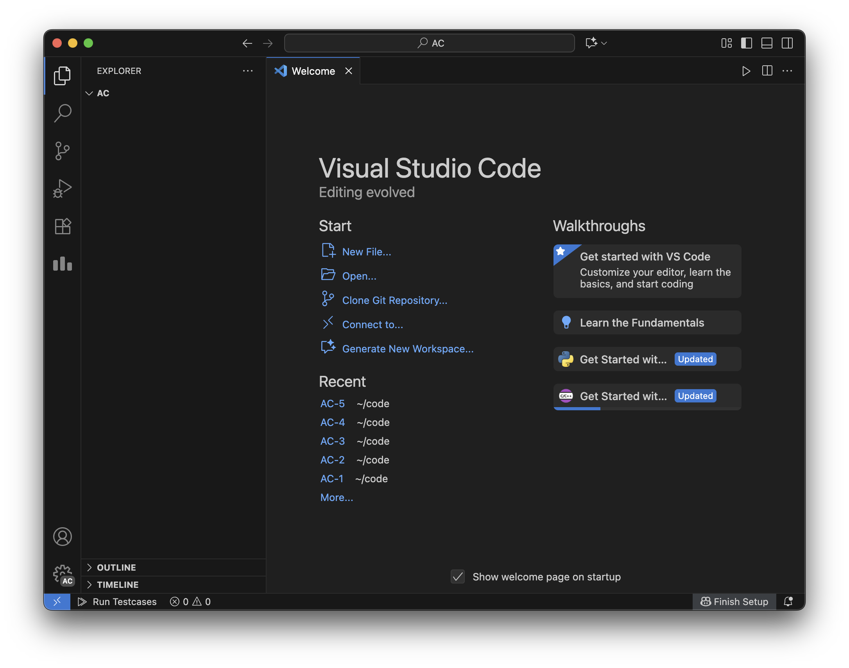This screenshot has height=668, width=849.
Task: Open the Run and Debug view
Action: click(63, 189)
